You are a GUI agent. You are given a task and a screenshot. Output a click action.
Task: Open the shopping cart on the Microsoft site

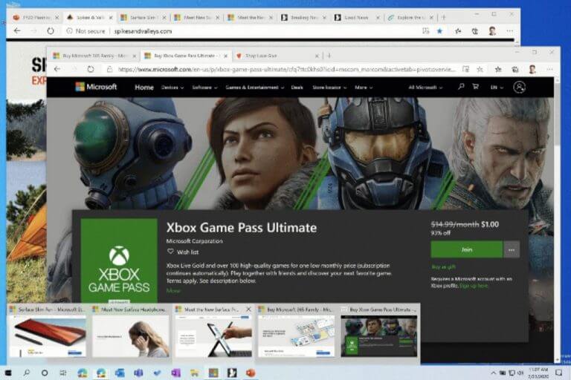(x=475, y=87)
